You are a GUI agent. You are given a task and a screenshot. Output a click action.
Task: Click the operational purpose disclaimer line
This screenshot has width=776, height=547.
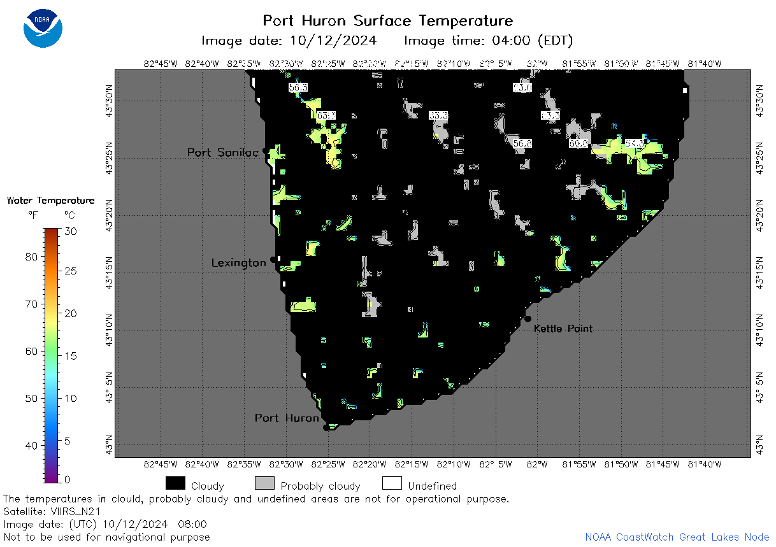[x=256, y=499]
